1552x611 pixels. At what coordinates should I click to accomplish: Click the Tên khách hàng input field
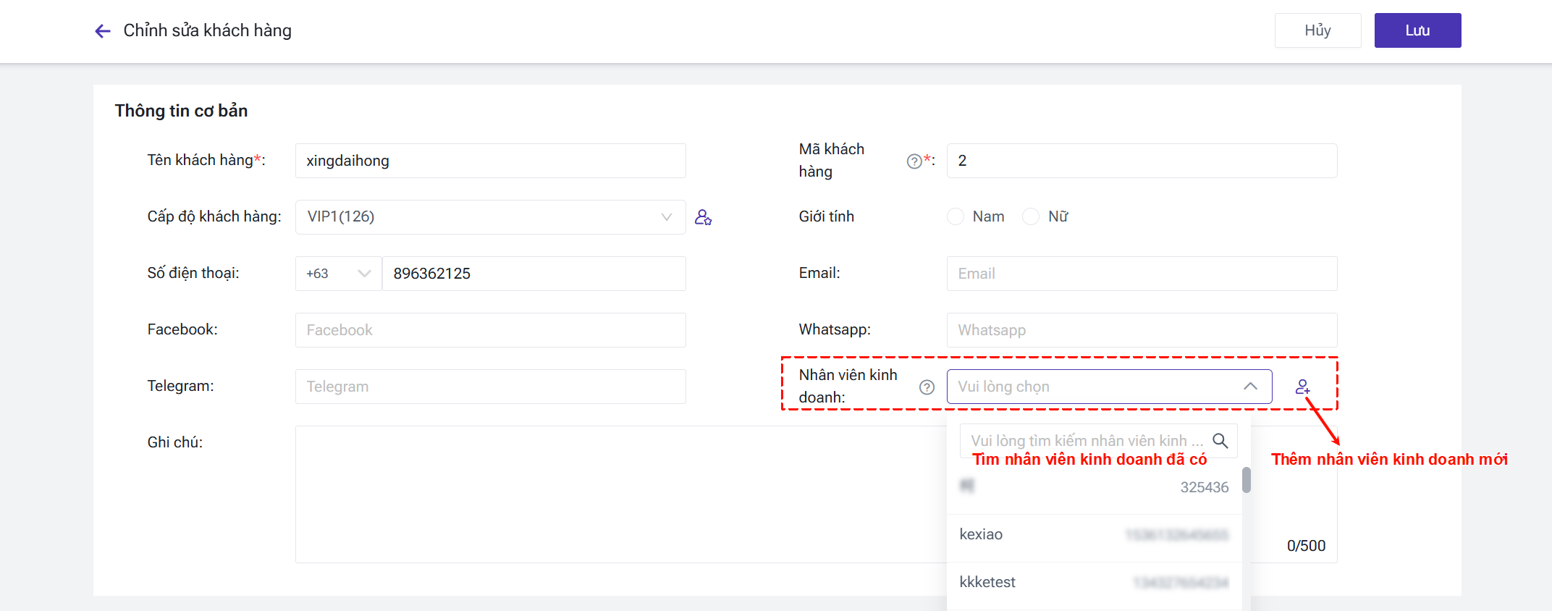coord(490,161)
